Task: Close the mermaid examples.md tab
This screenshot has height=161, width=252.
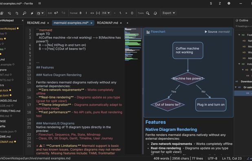Action: click(x=91, y=23)
